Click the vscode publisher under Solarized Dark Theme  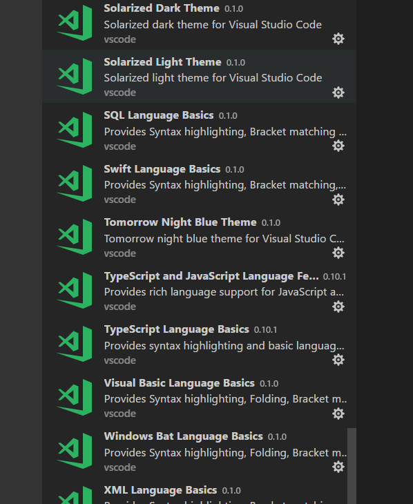(x=119, y=39)
